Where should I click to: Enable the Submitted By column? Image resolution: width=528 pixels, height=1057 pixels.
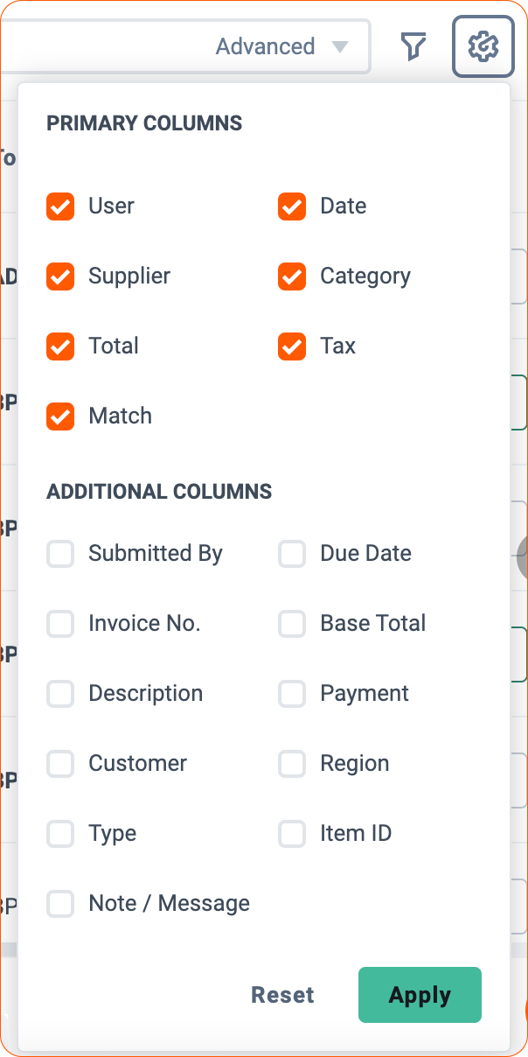(x=60, y=554)
